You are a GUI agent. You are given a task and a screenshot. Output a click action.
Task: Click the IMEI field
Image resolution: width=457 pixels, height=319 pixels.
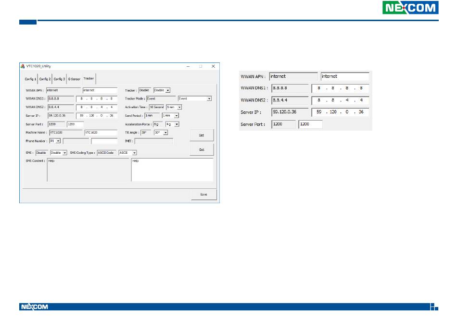[x=153, y=141]
